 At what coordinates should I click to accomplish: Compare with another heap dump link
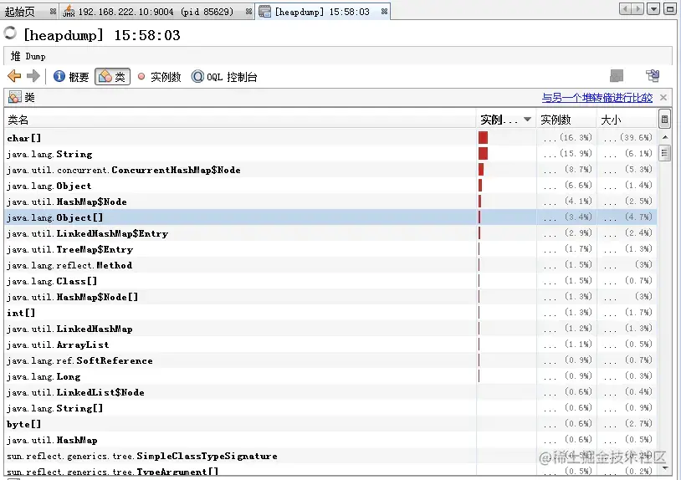(597, 98)
